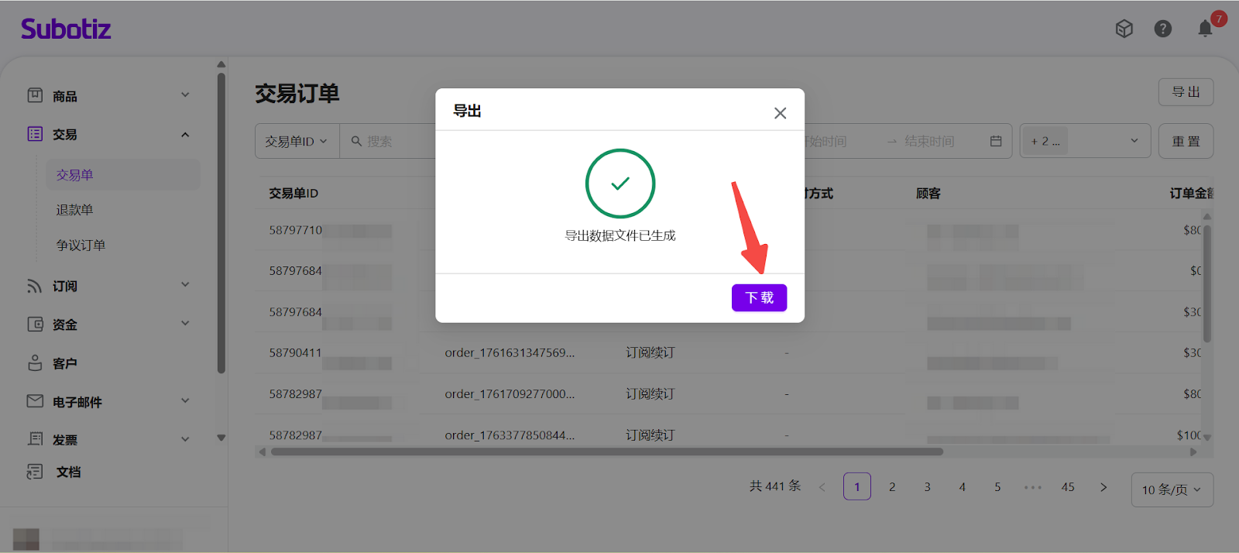The image size is (1239, 553).
Task: Click the 客户 sidebar icon
Action: tap(35, 363)
